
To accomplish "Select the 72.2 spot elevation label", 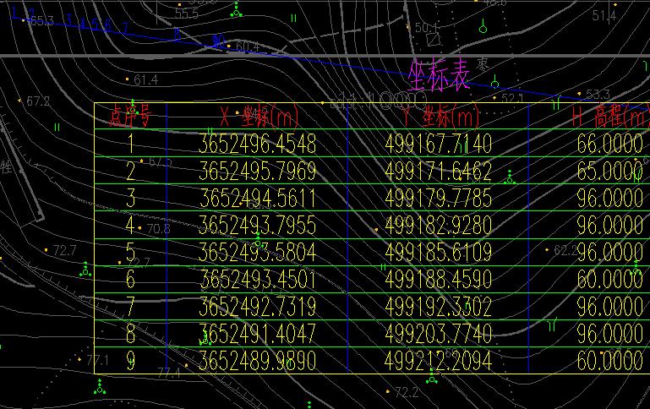I will click(407, 391).
